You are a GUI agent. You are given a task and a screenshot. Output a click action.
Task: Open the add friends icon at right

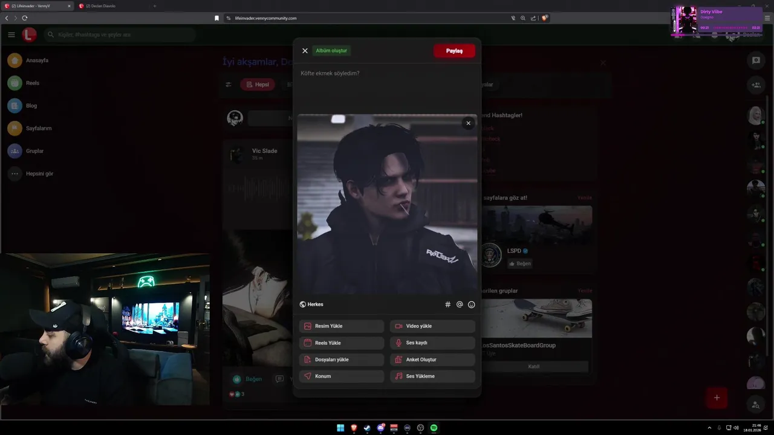pyautogui.click(x=756, y=85)
